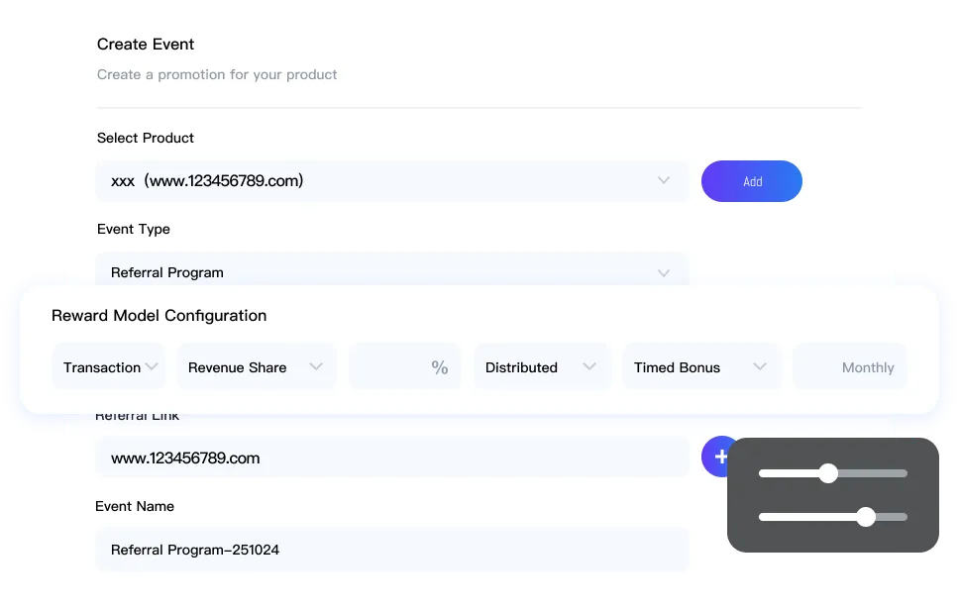Click the Reward Model Configuration title
Image resolution: width=959 pixels, height=610 pixels.
[159, 316]
